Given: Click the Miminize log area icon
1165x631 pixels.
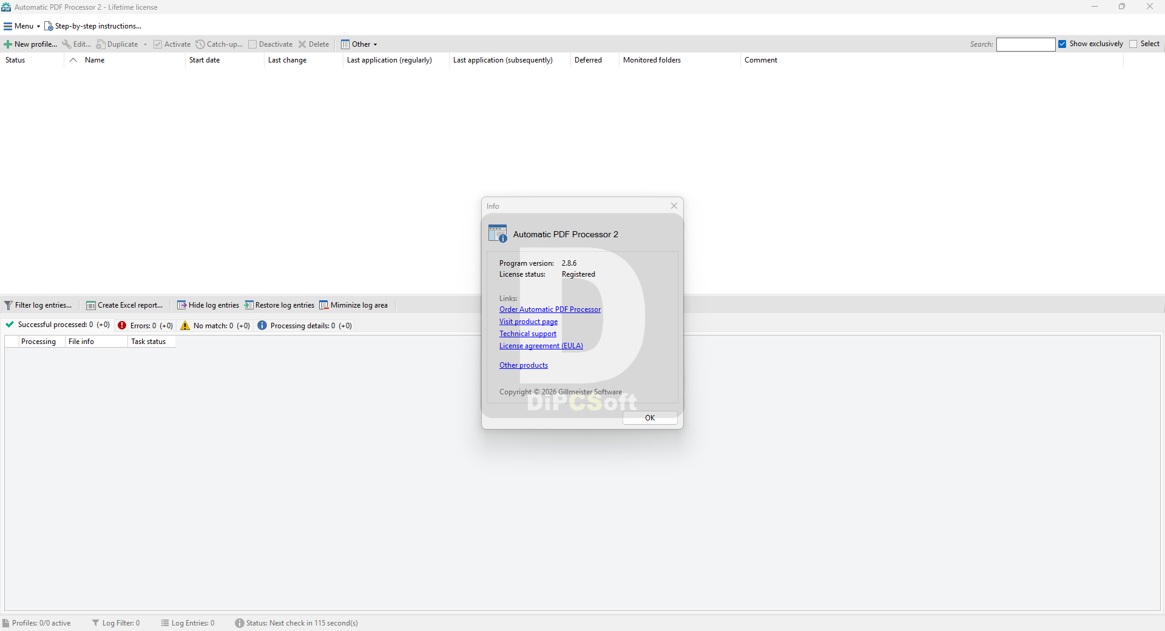Looking at the screenshot, I should click(324, 305).
